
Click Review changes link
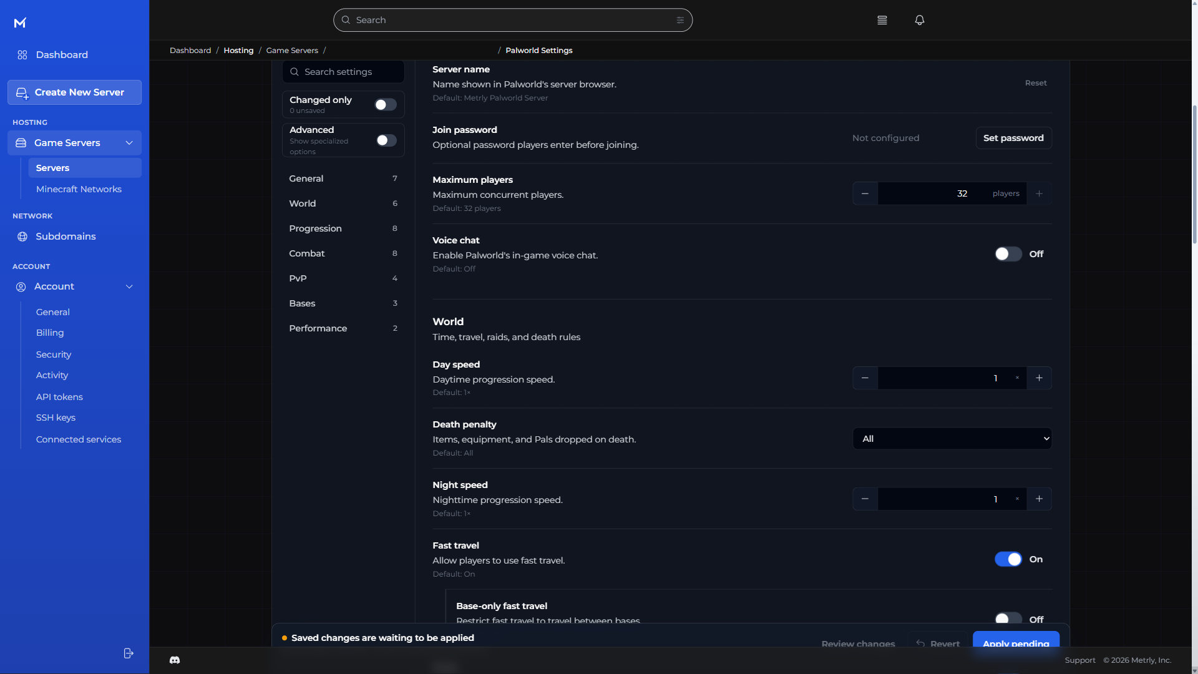pyautogui.click(x=858, y=643)
